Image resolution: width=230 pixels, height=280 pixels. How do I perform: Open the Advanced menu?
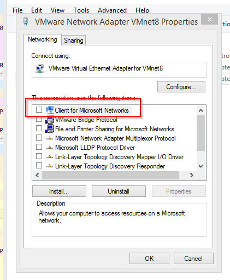coord(112,10)
